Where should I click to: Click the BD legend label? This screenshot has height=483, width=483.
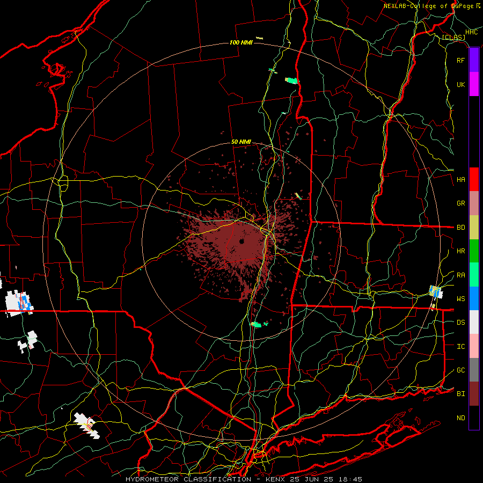[460, 228]
